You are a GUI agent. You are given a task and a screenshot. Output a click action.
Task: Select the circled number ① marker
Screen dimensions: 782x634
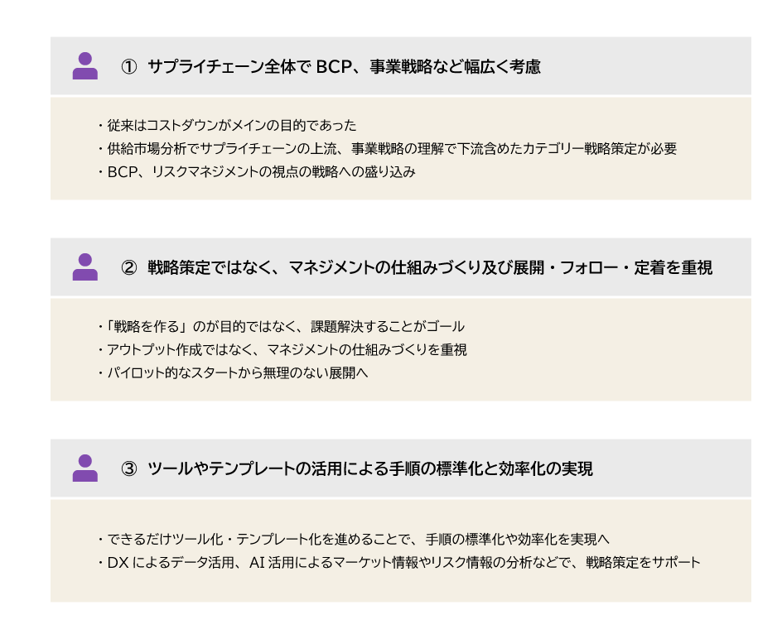(128, 67)
